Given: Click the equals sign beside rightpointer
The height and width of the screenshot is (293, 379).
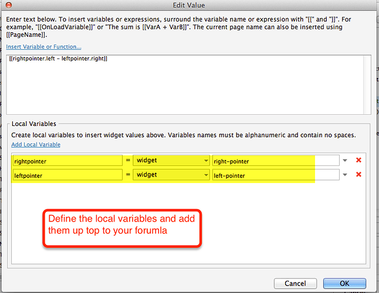Looking at the screenshot, I should [127, 160].
